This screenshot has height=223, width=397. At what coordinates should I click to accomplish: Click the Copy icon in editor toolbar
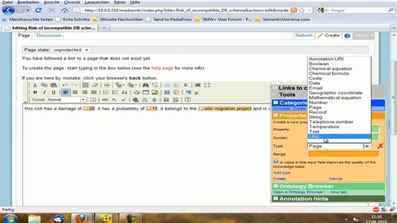(x=44, y=85)
